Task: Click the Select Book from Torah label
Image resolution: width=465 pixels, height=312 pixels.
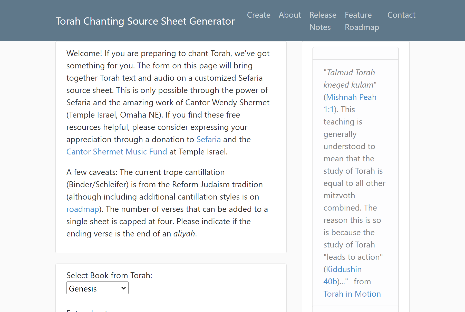Action: [109, 275]
